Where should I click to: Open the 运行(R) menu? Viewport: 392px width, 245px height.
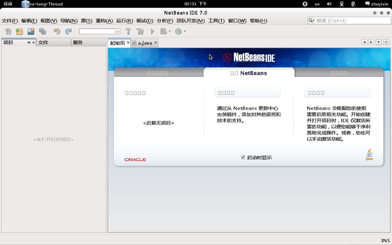coord(125,21)
